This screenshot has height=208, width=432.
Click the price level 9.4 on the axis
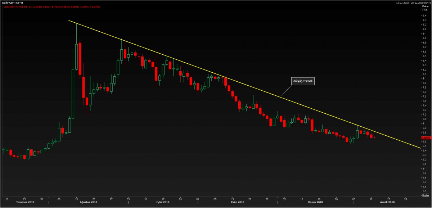coord(424,15)
